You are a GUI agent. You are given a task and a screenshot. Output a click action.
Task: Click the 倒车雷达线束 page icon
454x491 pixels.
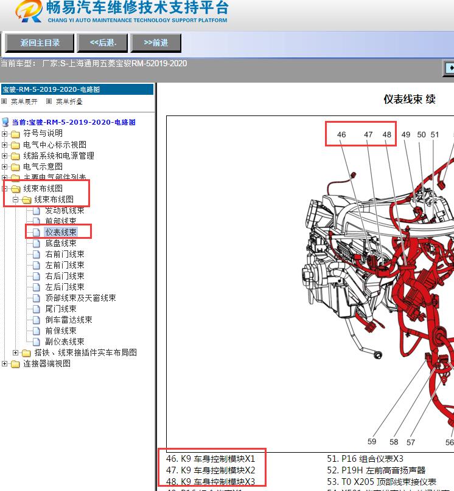(x=37, y=320)
